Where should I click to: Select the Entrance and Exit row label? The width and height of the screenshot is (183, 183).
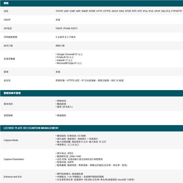(13, 177)
